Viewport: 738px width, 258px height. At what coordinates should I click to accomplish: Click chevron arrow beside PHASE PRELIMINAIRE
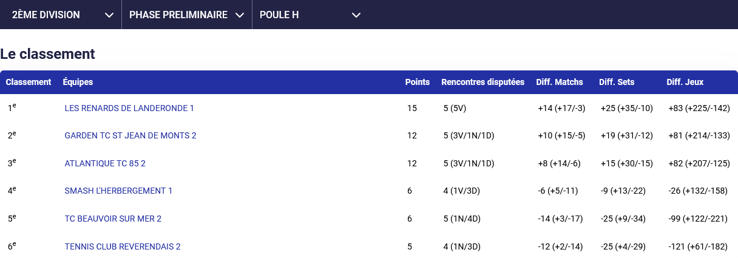click(240, 15)
